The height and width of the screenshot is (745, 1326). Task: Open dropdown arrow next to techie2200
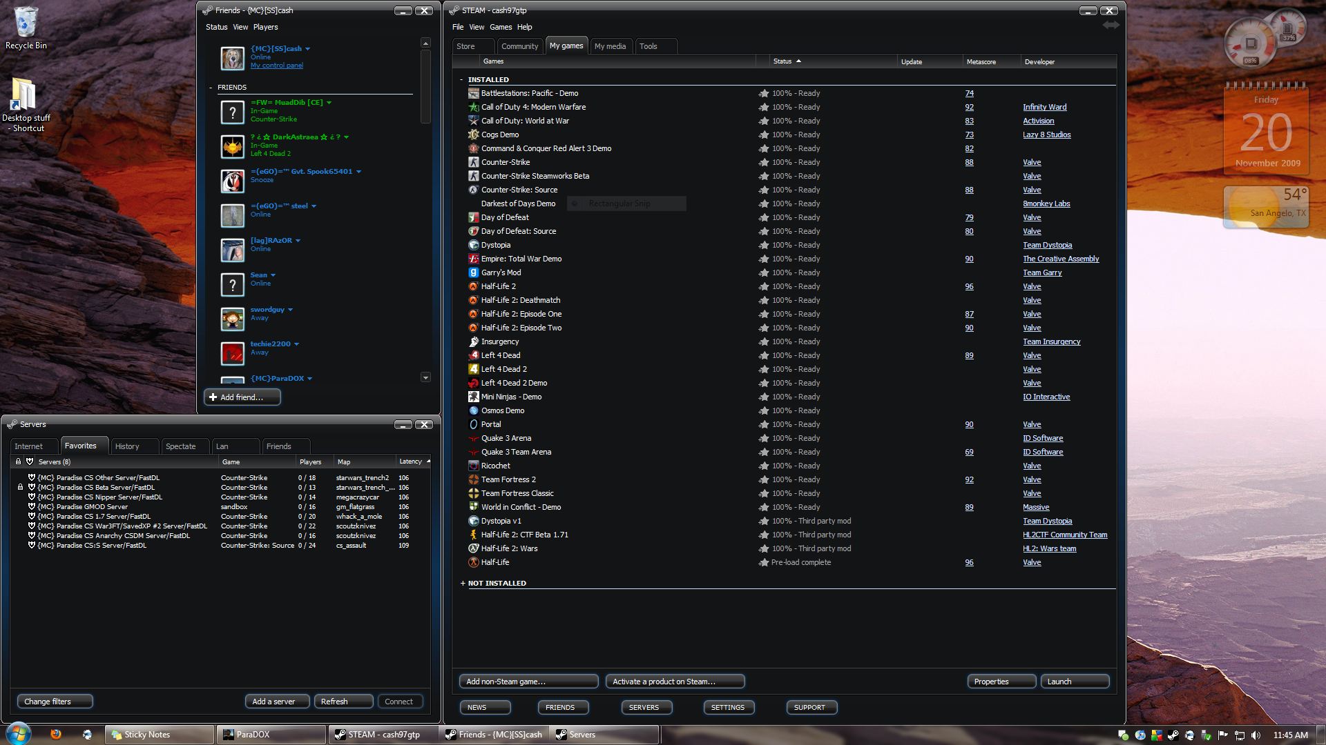coord(296,344)
